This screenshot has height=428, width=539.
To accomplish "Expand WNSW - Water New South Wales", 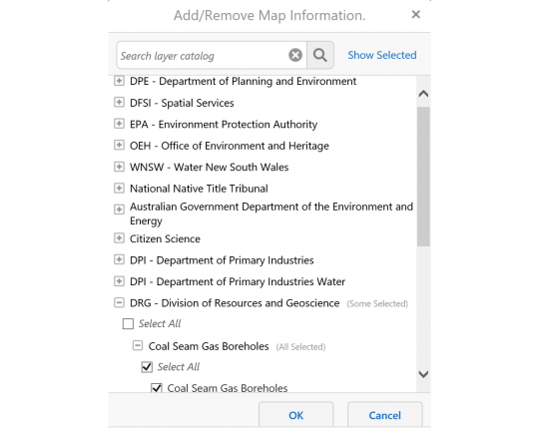I will pos(119,167).
